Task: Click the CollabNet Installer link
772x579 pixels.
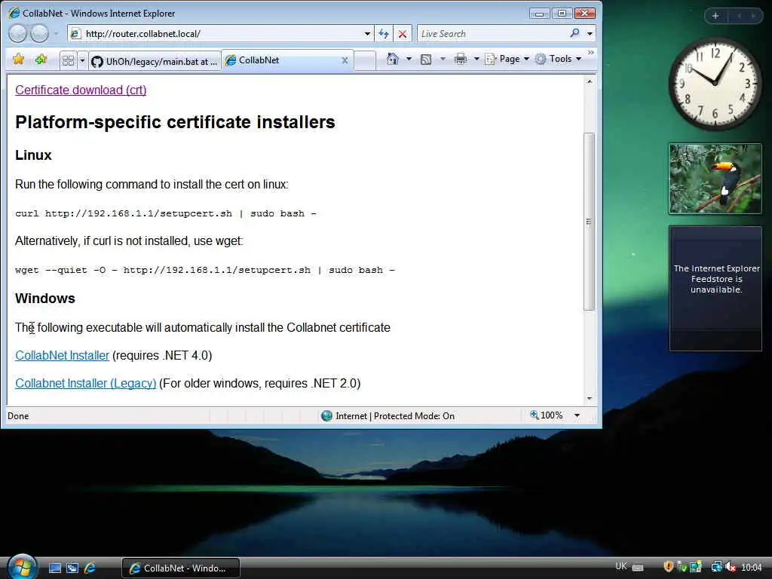Action: (62, 356)
